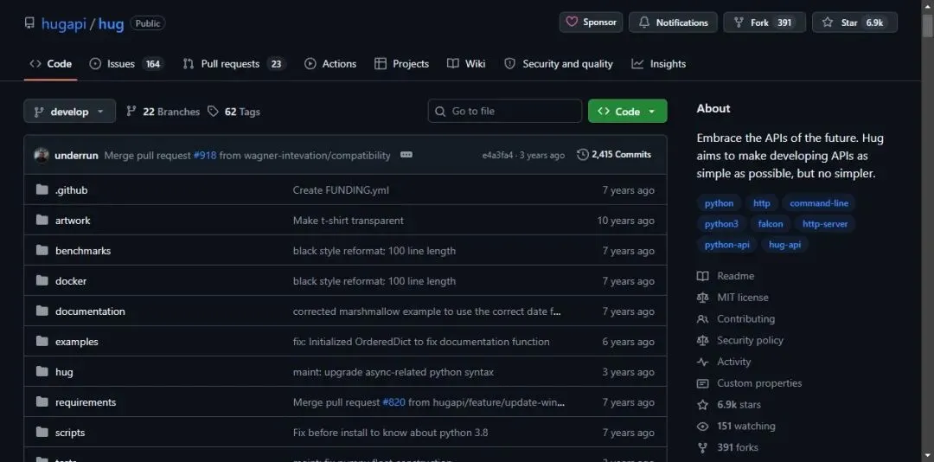This screenshot has width=934, height=462.
Task: Click the benchmarks folder icon
Action: click(42, 250)
